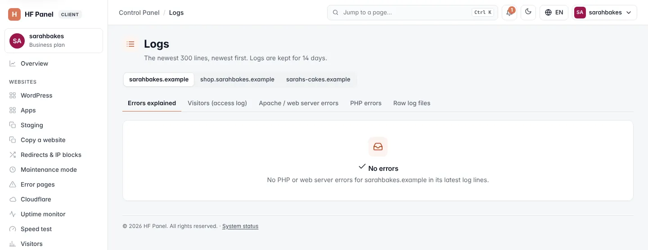Open Maintenance mode page
The image size is (648, 250).
click(x=54, y=170)
